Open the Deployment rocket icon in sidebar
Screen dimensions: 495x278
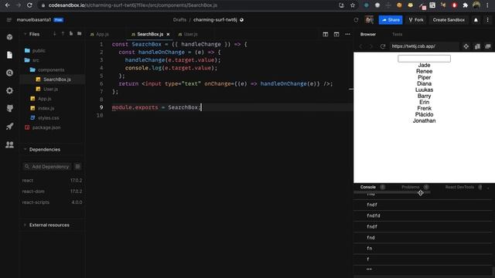tap(9, 127)
